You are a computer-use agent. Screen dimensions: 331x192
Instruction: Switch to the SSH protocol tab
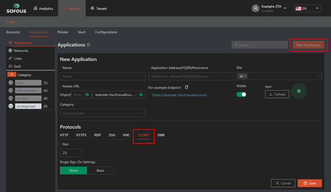coord(112,135)
